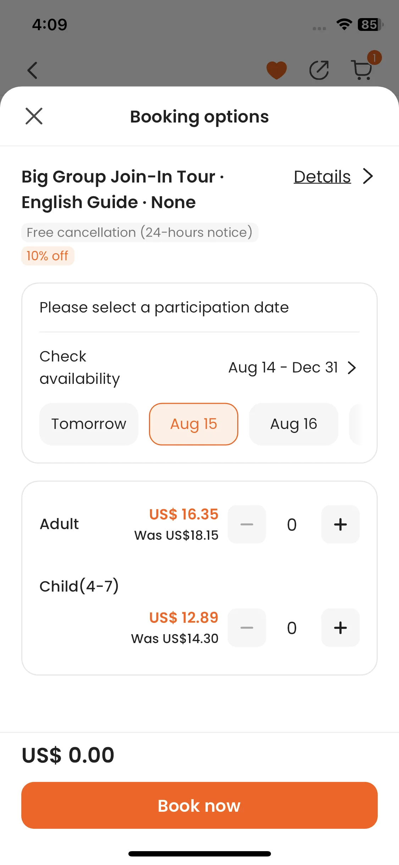
Task: Tap the cart badge showing 1
Action: 374,58
